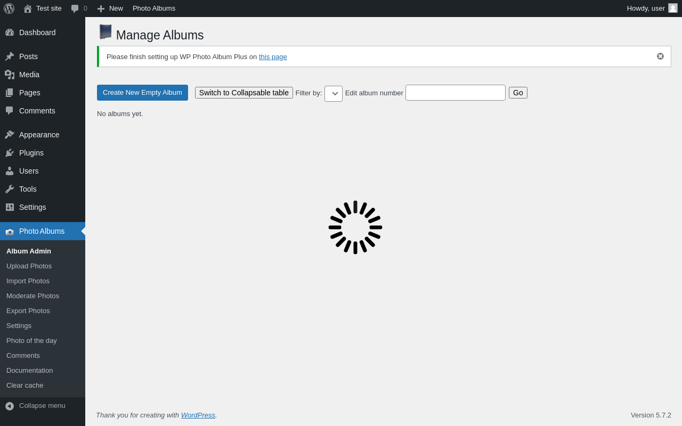Click the WordPress logo icon
The width and height of the screenshot is (682, 426).
pyautogui.click(x=9, y=9)
